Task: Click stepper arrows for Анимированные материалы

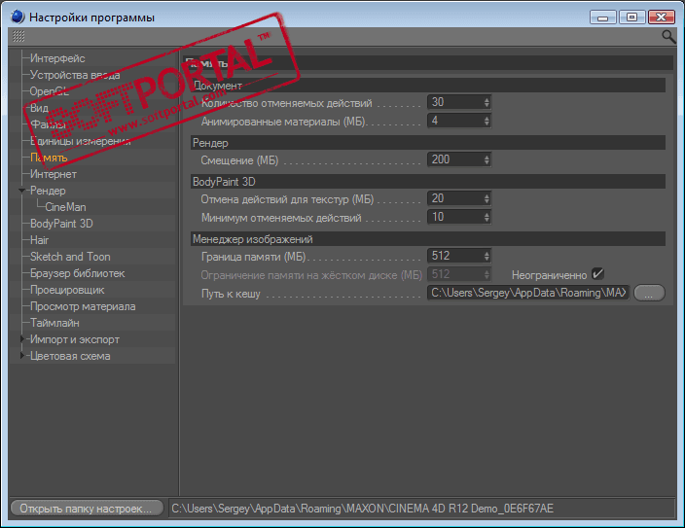Action: click(x=487, y=121)
